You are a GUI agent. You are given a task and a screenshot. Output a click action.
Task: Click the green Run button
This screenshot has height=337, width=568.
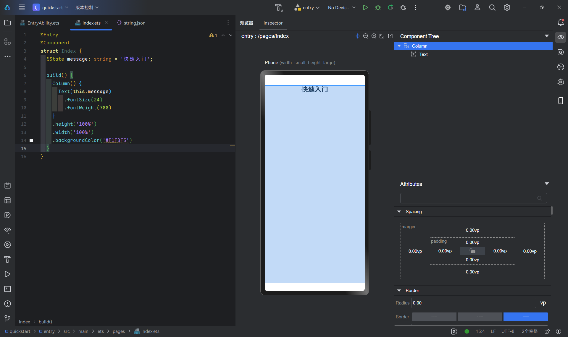pos(365,7)
